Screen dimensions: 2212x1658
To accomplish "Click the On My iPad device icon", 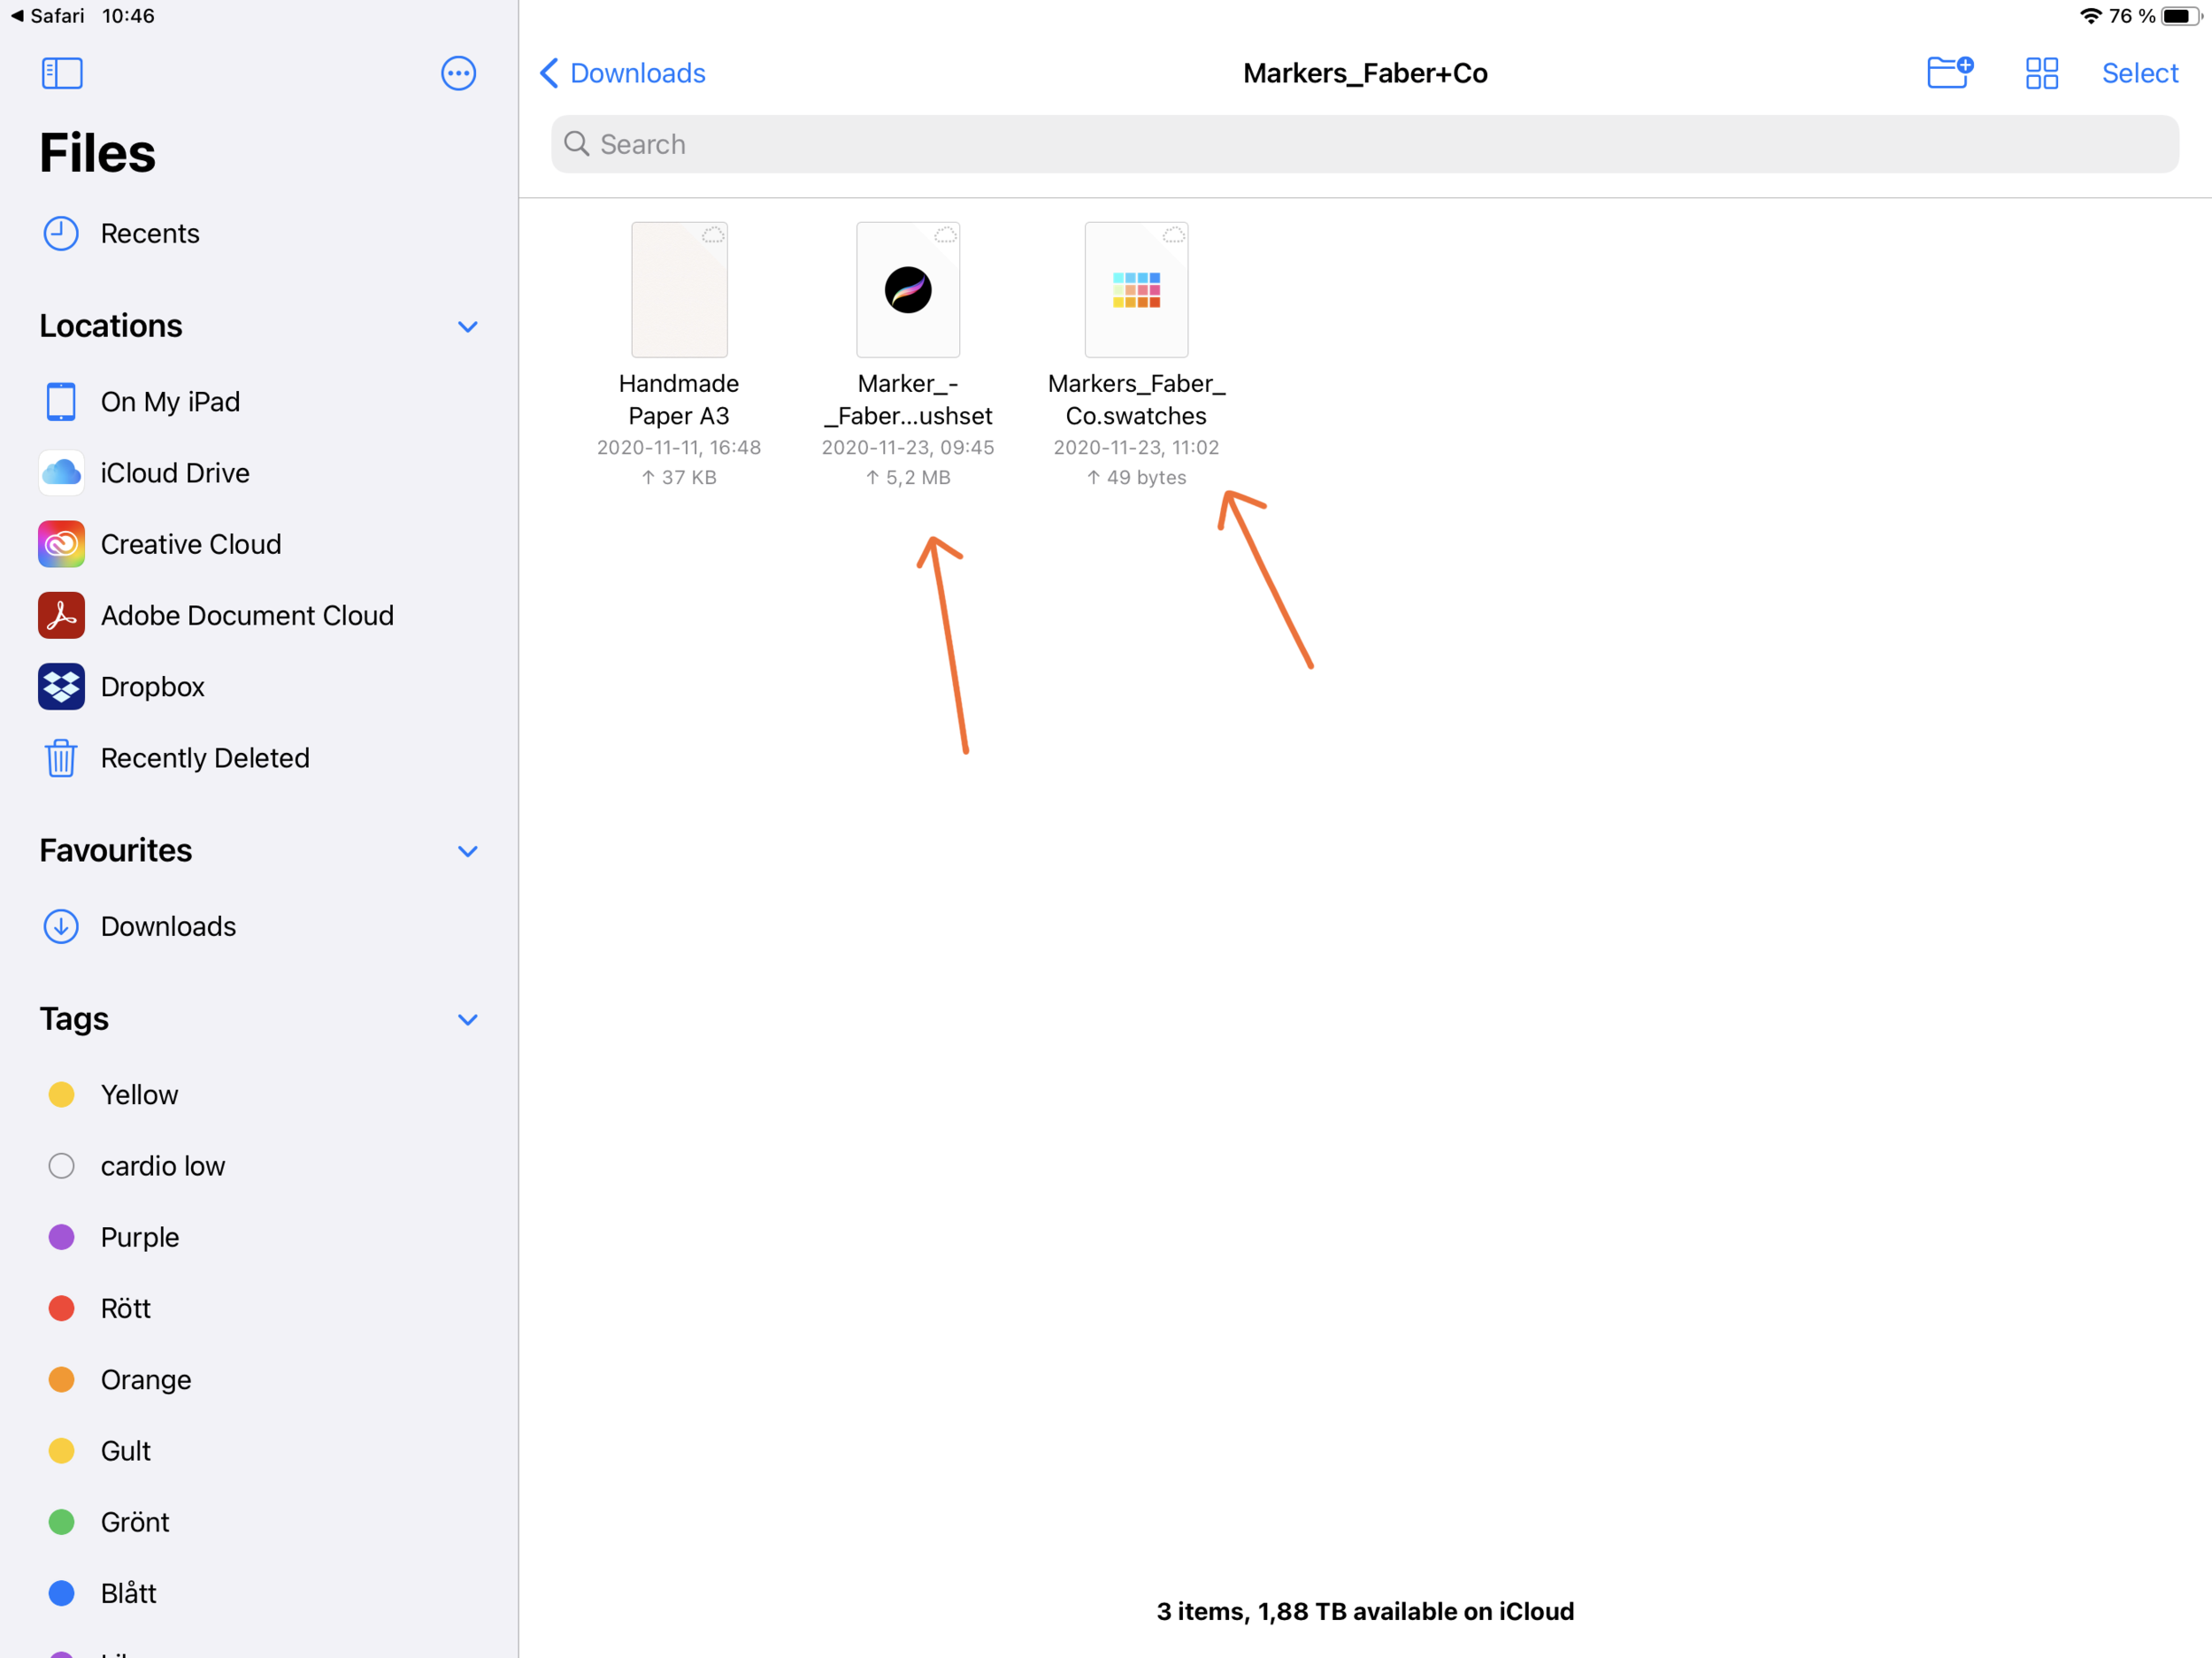I will (x=61, y=402).
